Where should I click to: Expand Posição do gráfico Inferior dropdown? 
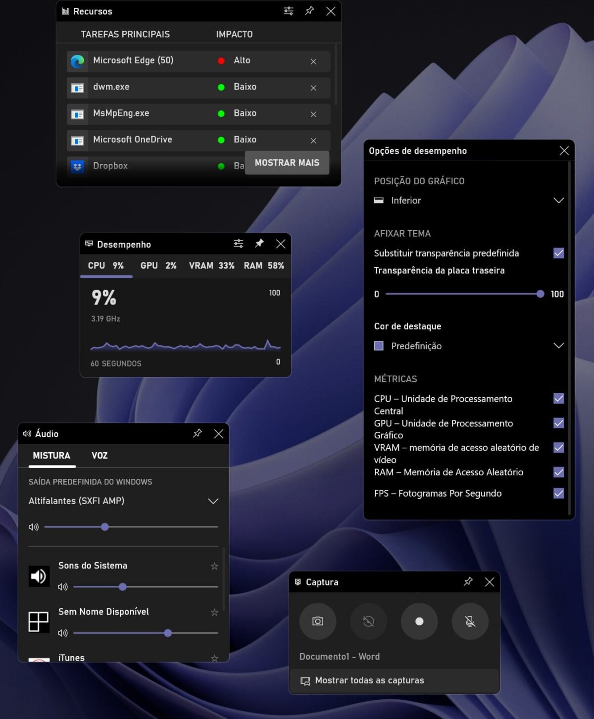[469, 201]
